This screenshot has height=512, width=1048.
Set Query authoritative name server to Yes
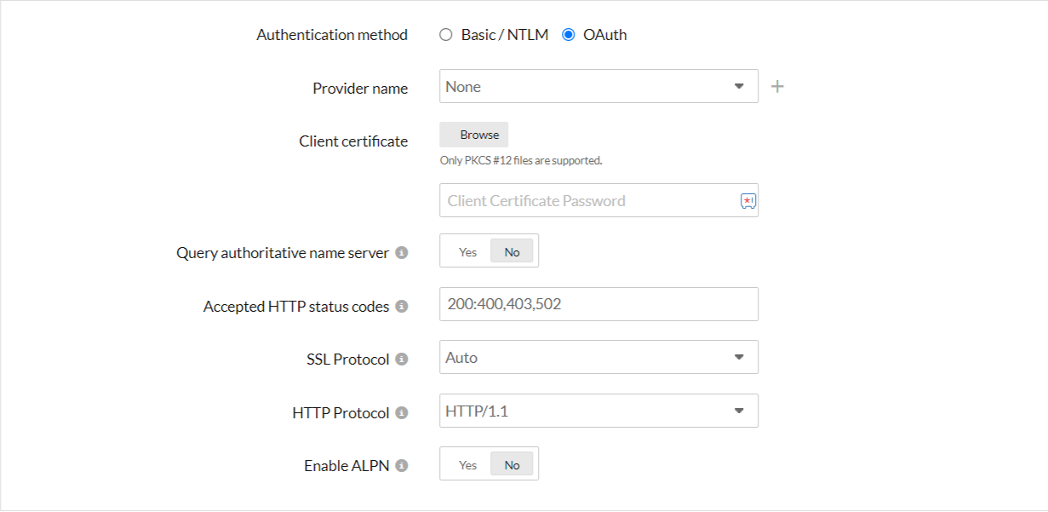click(x=467, y=252)
